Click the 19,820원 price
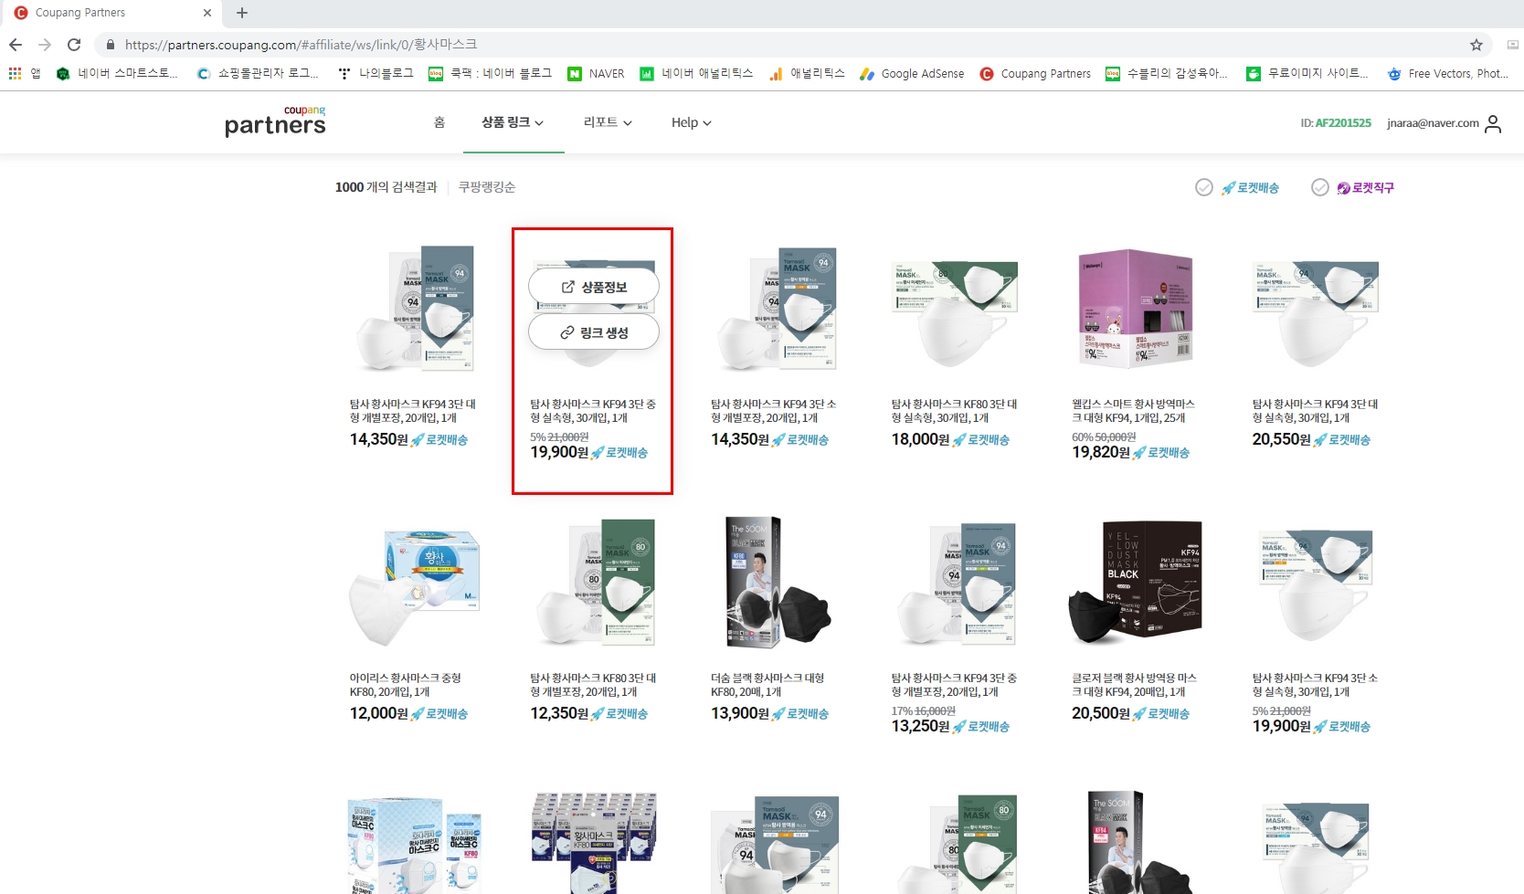The width and height of the screenshot is (1524, 894). 1101,452
